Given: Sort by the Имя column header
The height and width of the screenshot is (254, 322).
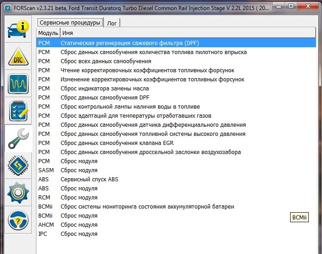Looking at the screenshot, I should coord(188,33).
